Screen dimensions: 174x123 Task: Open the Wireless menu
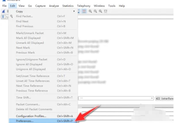coord(99,6)
